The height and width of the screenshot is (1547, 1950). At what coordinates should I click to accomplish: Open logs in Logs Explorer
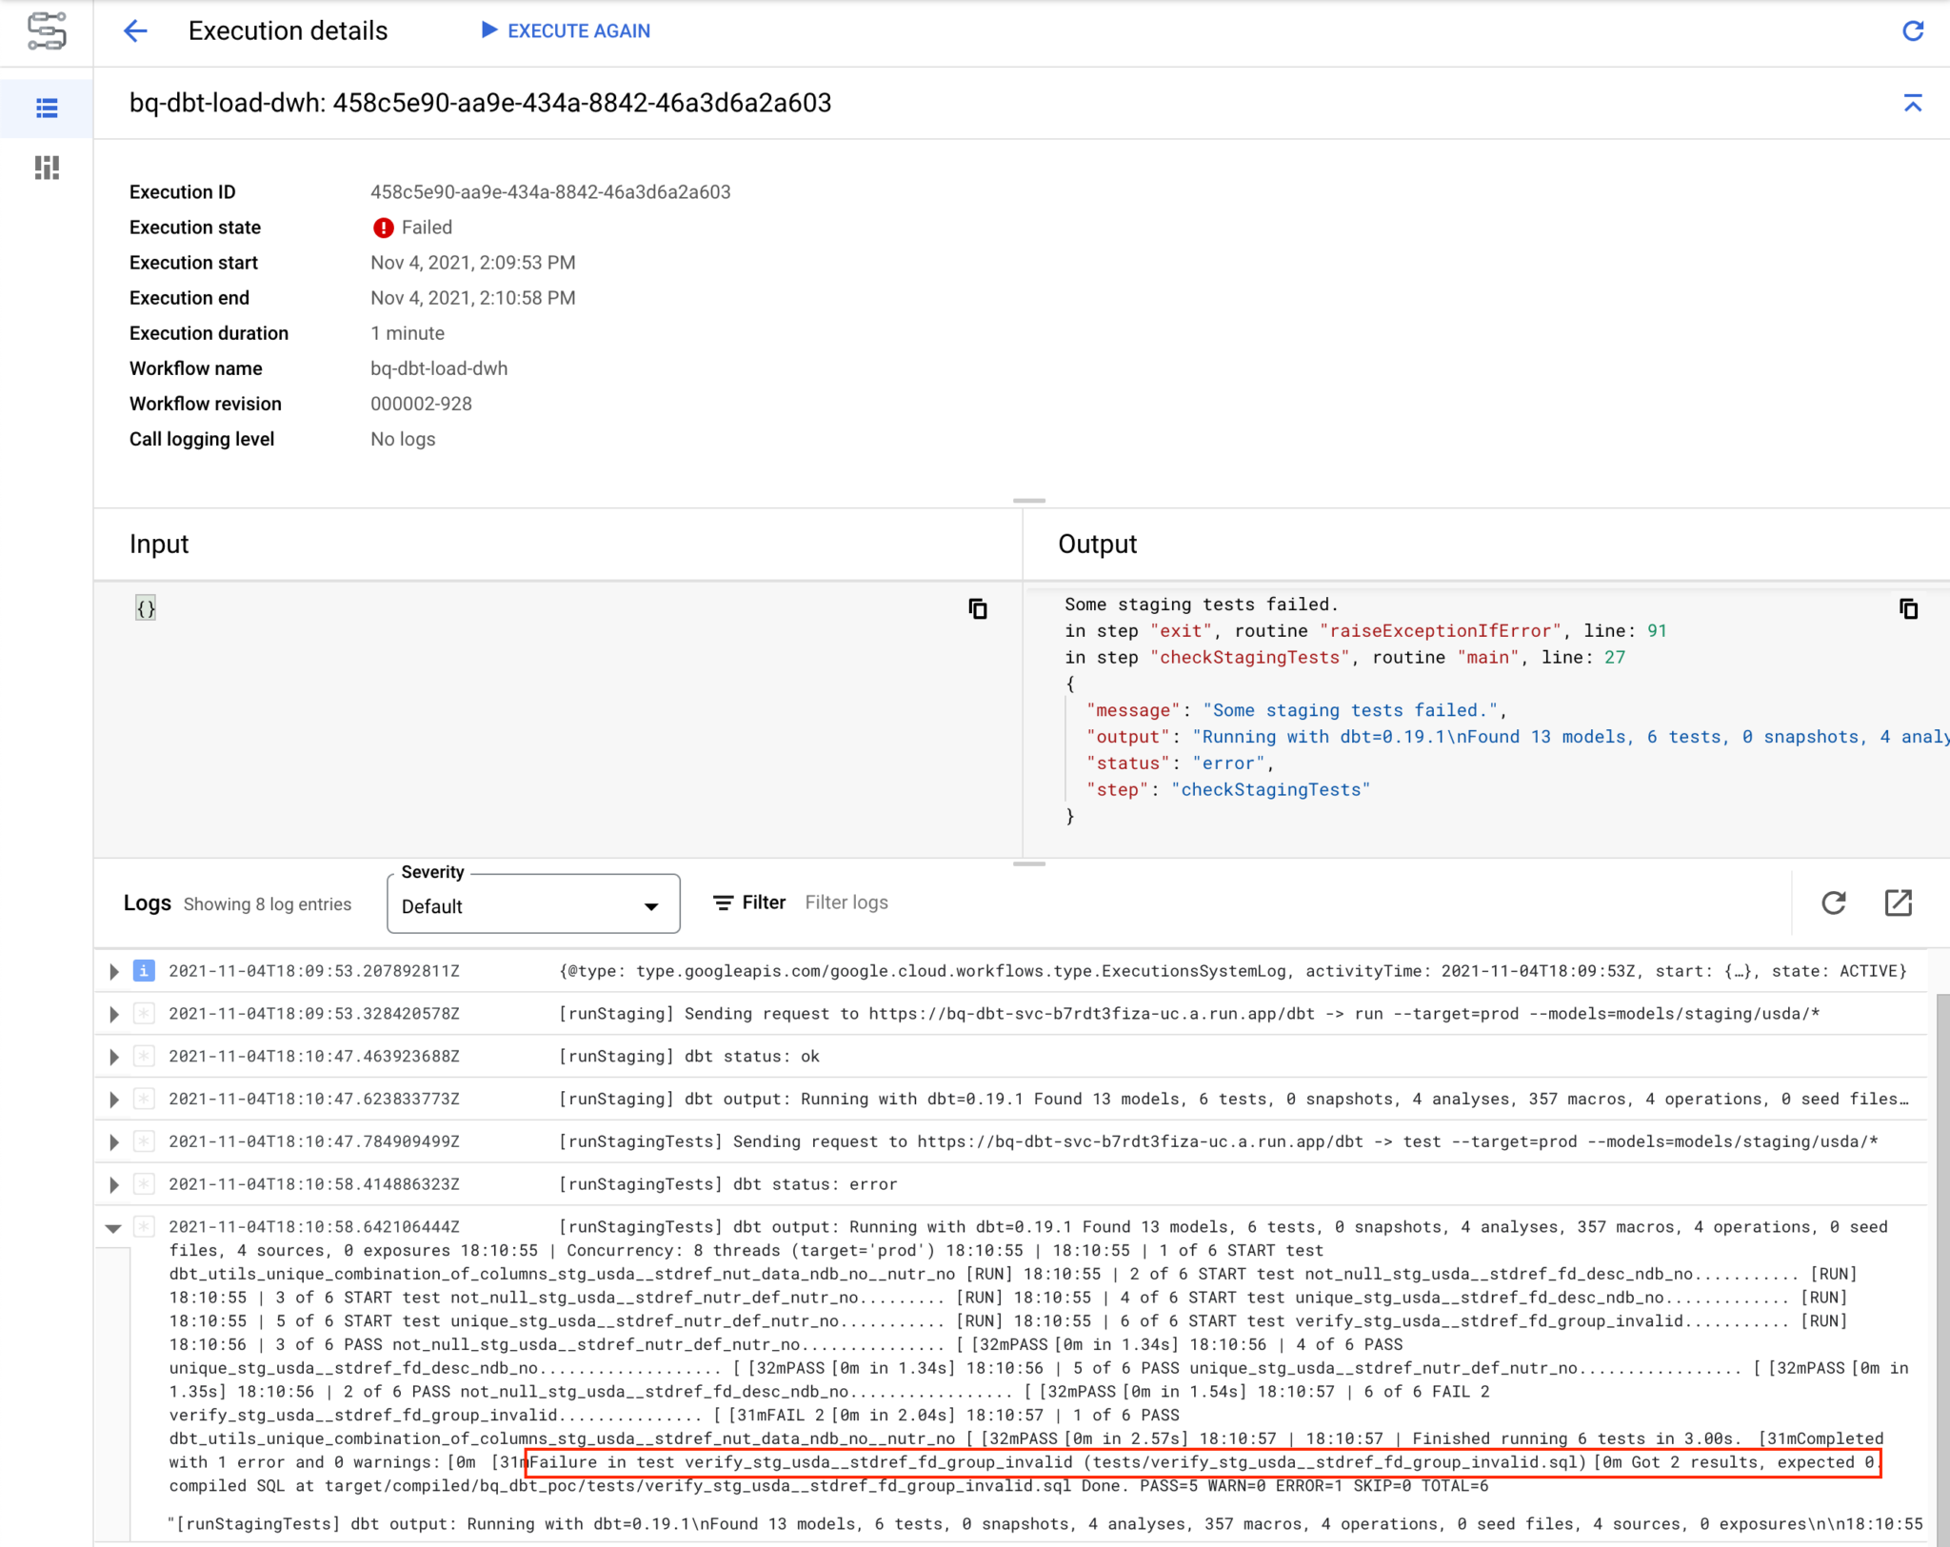[x=1898, y=902]
